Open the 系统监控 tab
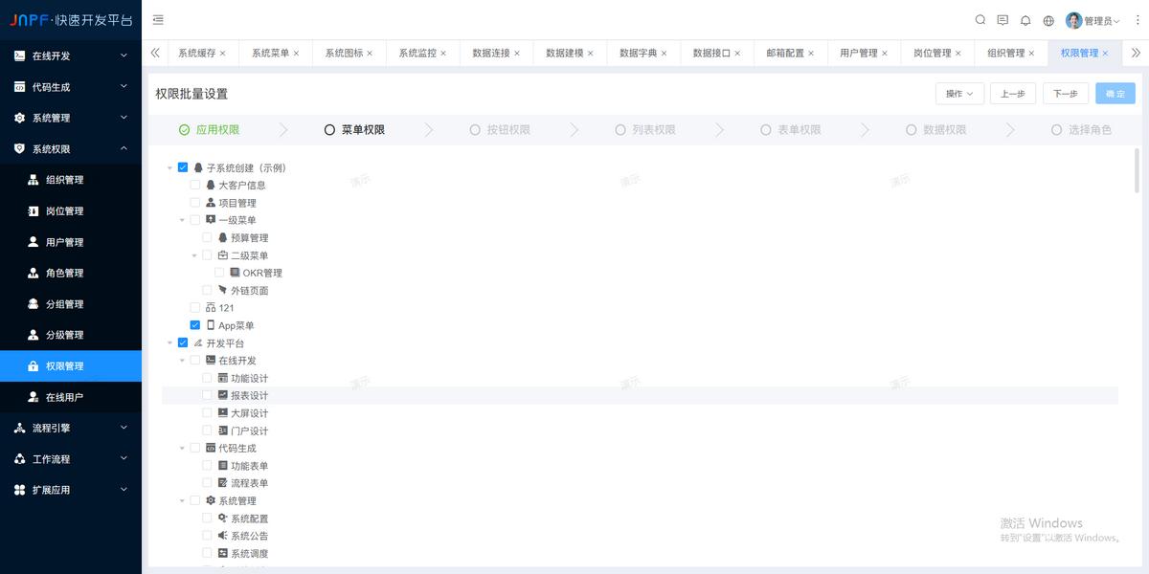Image resolution: width=1149 pixels, height=574 pixels. coord(417,53)
